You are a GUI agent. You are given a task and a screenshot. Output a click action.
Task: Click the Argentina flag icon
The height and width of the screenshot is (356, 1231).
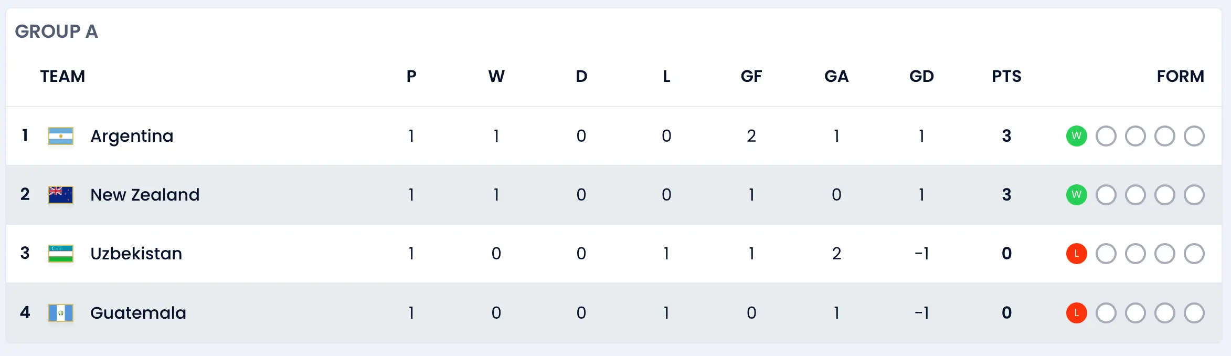click(61, 136)
